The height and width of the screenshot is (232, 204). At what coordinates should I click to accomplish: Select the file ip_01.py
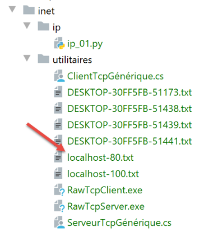point(85,44)
